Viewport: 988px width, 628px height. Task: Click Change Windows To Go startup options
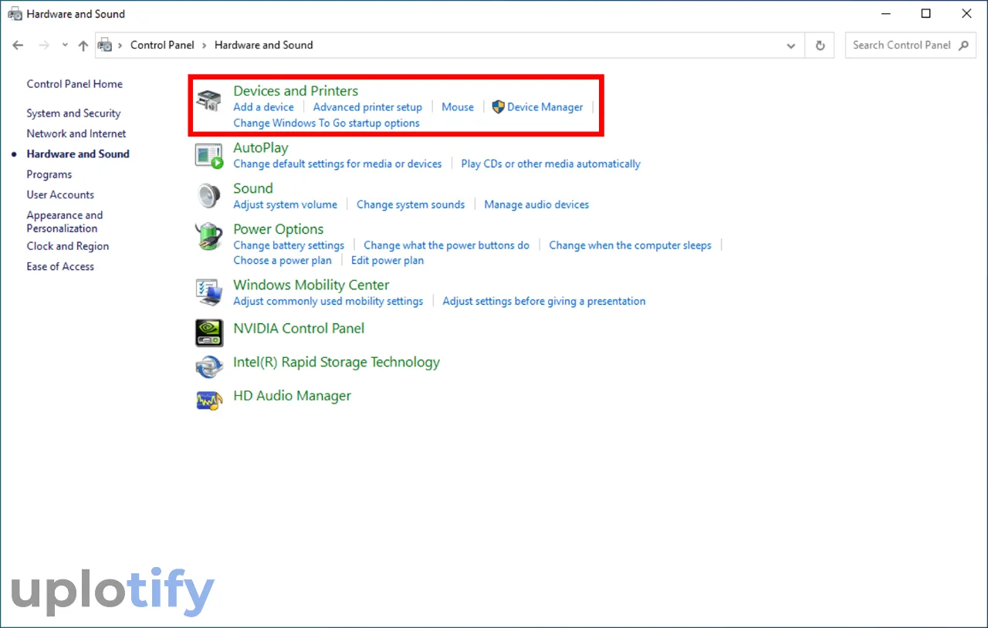point(327,123)
